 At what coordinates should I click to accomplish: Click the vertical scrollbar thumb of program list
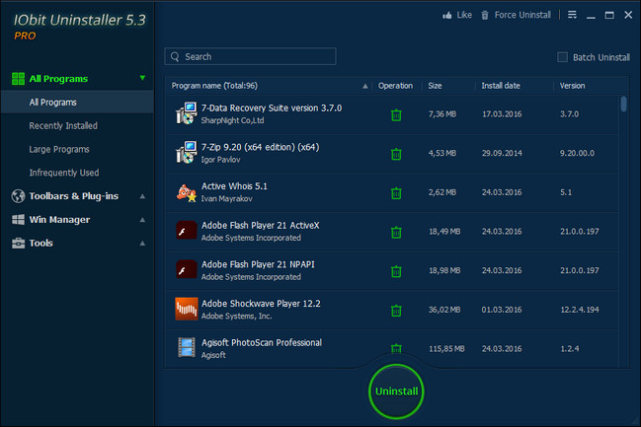pos(623,104)
